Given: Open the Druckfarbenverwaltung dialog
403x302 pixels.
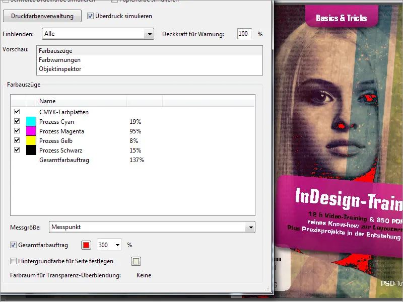Looking at the screenshot, I should [42, 16].
